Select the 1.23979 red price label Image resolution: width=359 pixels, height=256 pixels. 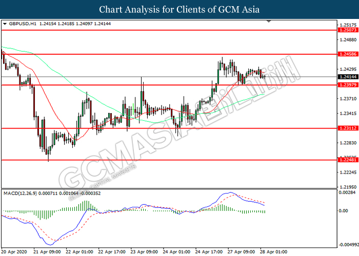(348, 85)
